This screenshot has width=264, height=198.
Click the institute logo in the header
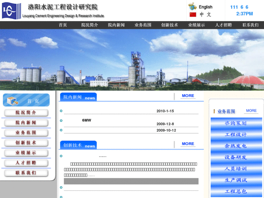pos(11,11)
